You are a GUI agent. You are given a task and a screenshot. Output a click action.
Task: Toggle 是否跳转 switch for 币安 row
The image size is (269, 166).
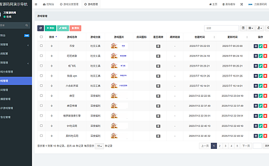pos(158,46)
